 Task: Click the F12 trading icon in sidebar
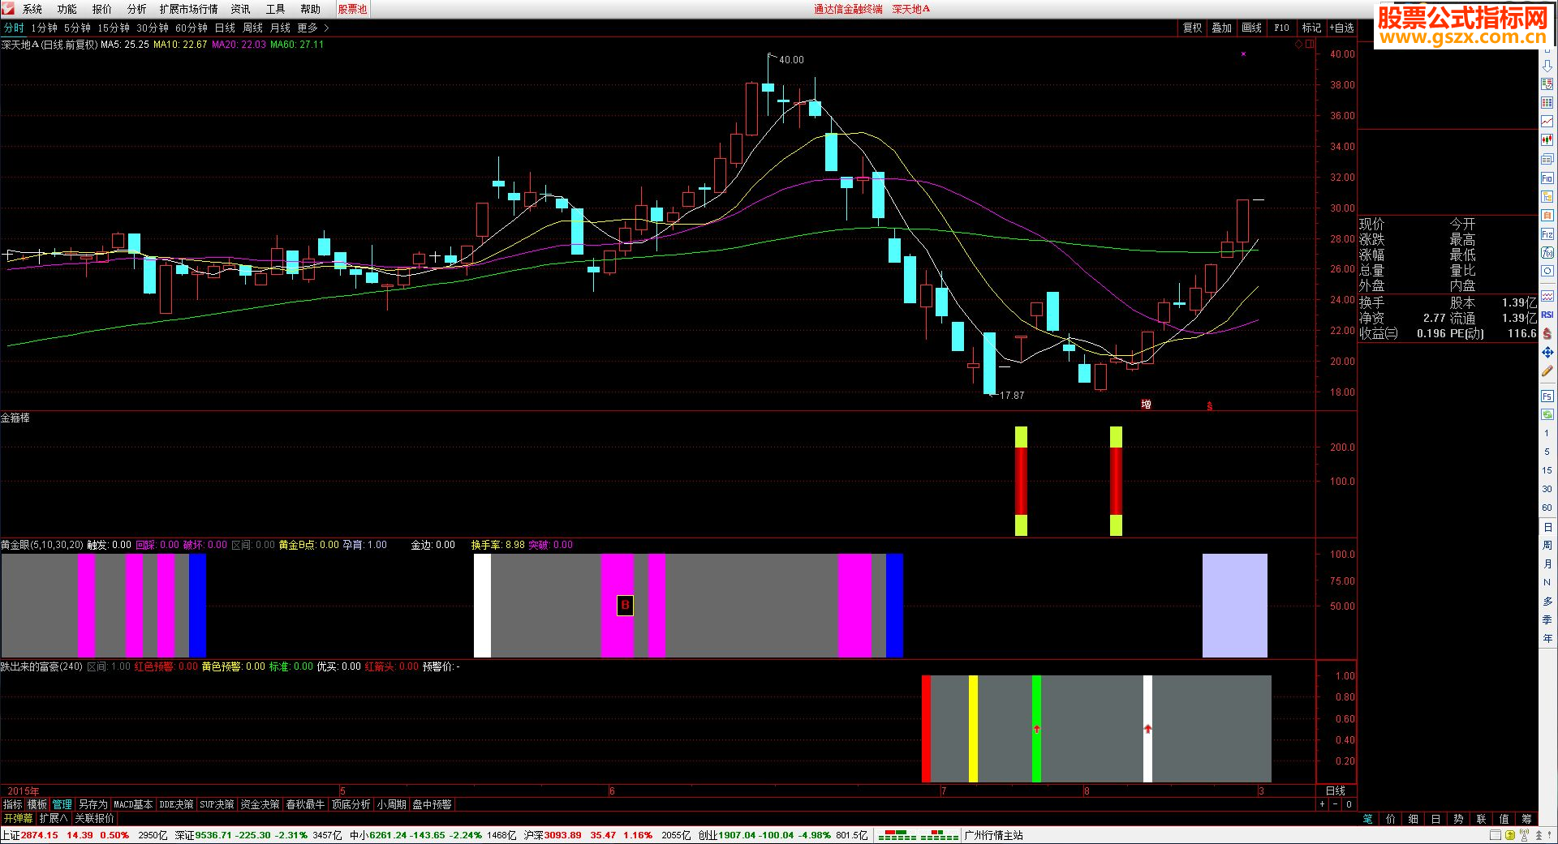(1547, 234)
